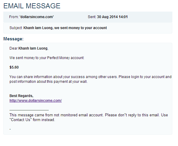The height and width of the screenshot is (146, 178).
Task: Click the subject line text
Action: tap(65, 28)
